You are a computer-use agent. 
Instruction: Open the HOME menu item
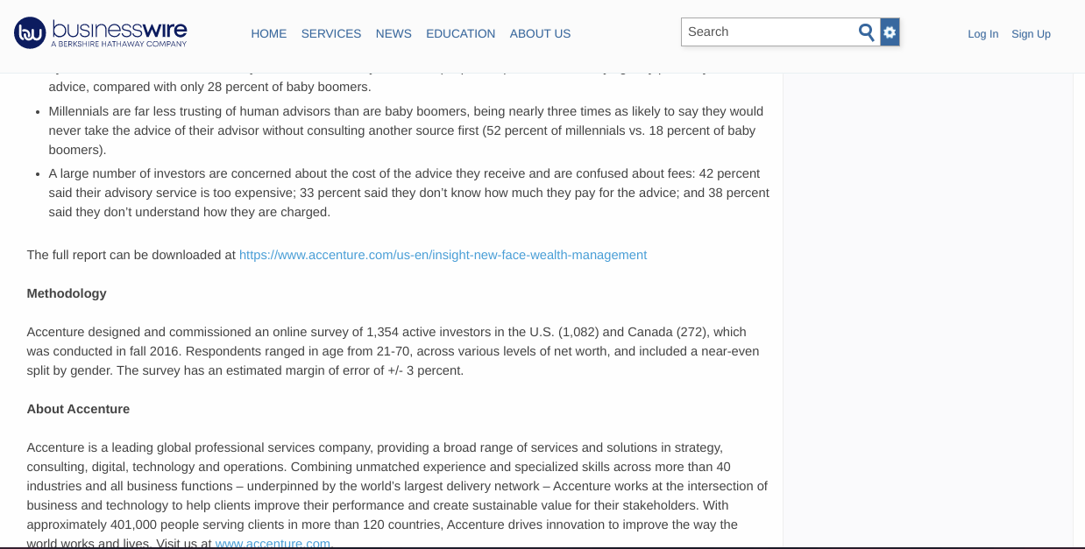(x=269, y=33)
